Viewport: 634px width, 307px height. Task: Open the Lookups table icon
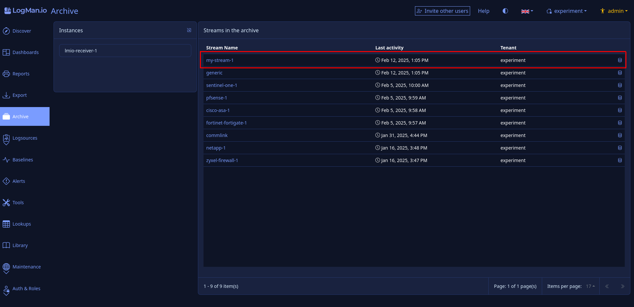(6, 224)
